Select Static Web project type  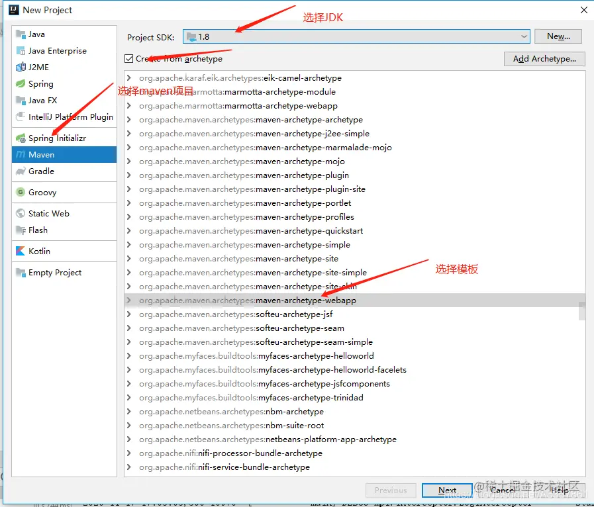pyautogui.click(x=64, y=214)
